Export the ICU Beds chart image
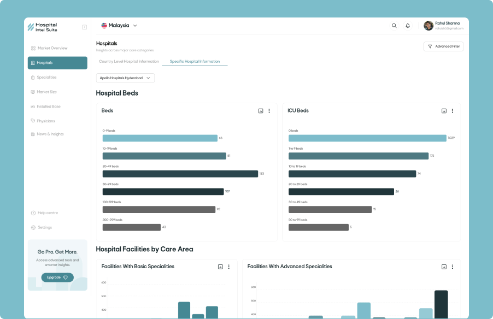493x319 pixels. [x=444, y=111]
